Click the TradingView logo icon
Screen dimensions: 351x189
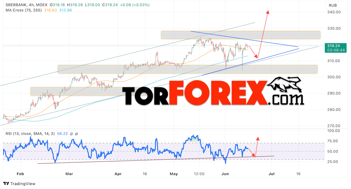point(6,184)
